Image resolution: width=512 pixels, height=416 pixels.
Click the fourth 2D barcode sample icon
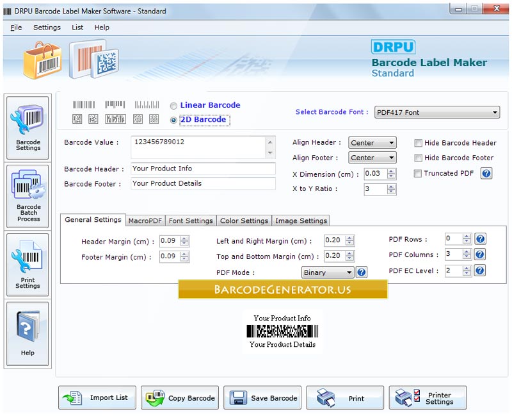pyautogui.click(x=138, y=119)
